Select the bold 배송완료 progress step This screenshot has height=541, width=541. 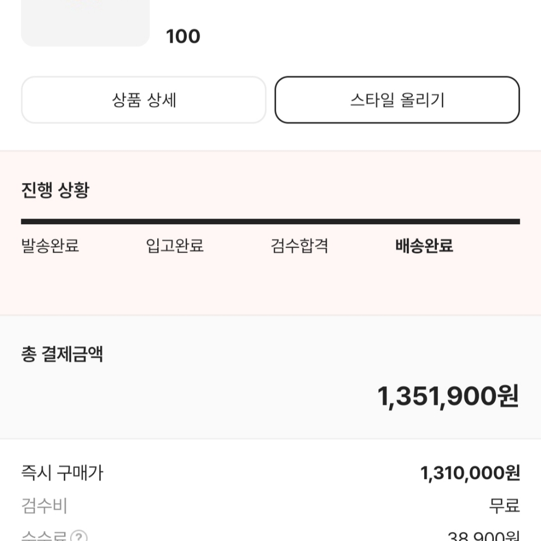coord(424,246)
